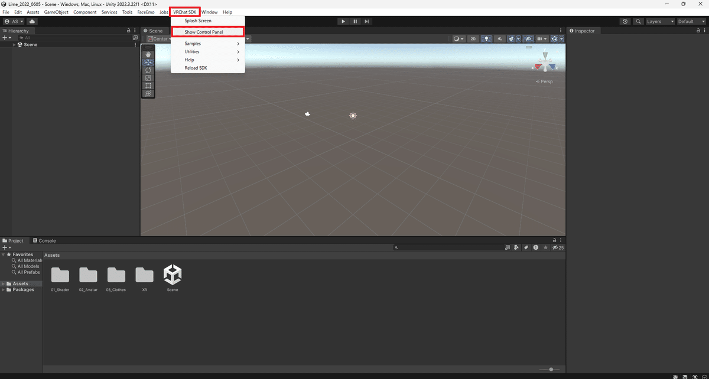The width and height of the screenshot is (709, 379).
Task: Open the Unity Cloud services icon
Action: click(32, 21)
